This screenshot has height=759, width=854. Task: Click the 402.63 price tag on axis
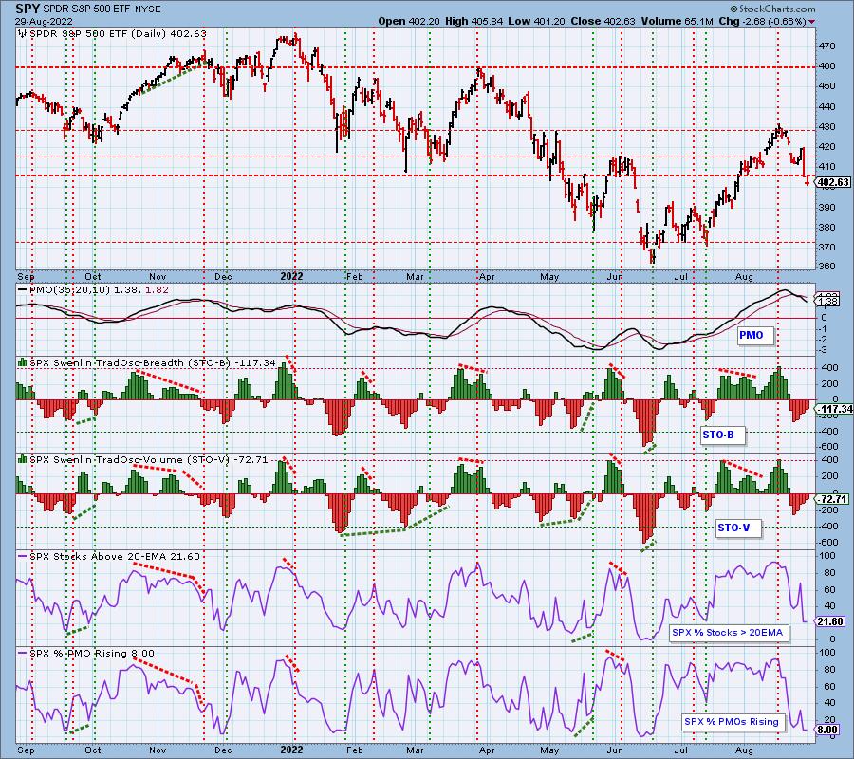point(833,182)
